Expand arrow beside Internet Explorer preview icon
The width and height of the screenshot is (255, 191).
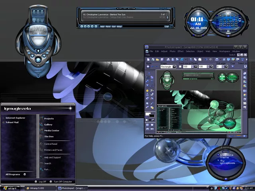[186, 60]
